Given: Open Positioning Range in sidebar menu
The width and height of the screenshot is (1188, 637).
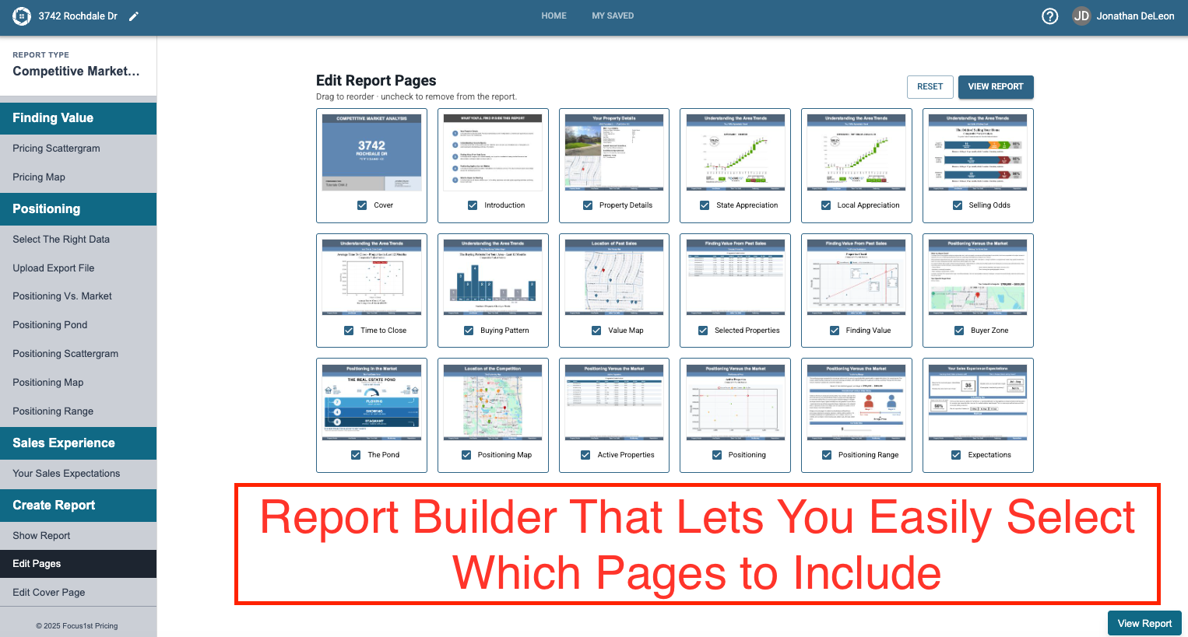Looking at the screenshot, I should pos(78,411).
